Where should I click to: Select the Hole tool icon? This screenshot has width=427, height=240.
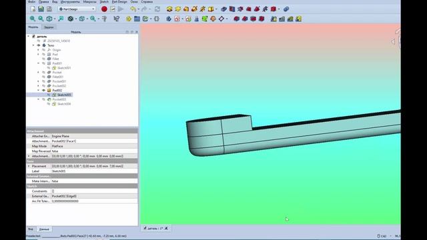(232, 9)
